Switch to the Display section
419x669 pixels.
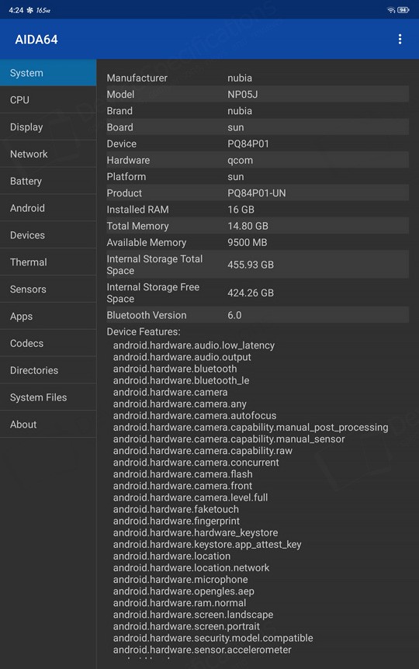[x=48, y=127]
